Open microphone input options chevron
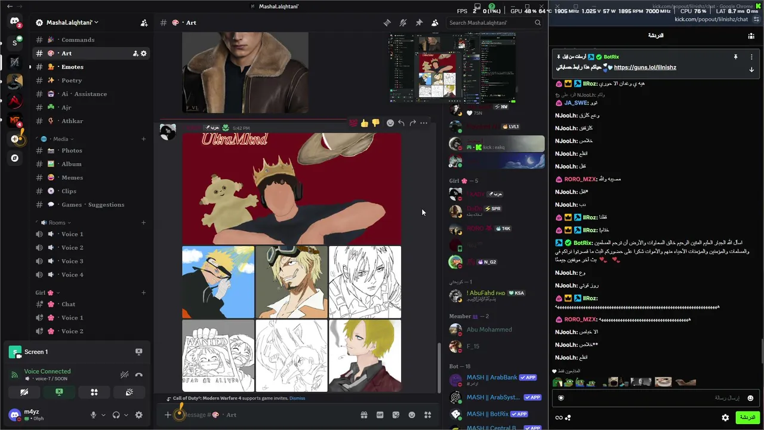The height and width of the screenshot is (430, 764). click(103, 415)
